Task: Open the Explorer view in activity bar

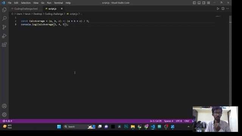Action: [4, 10]
